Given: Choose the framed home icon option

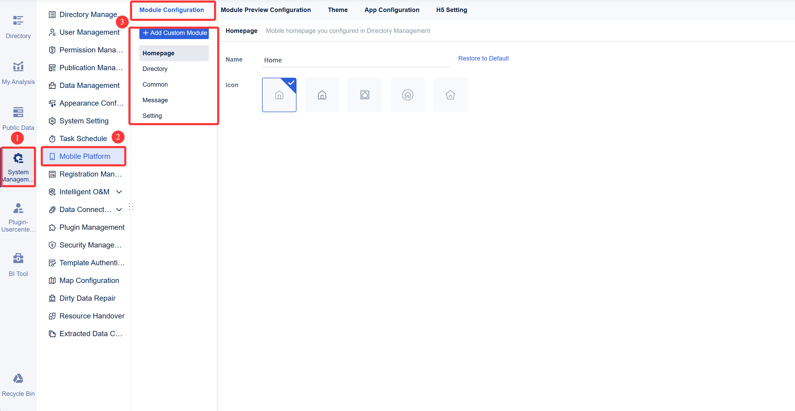Looking at the screenshot, I should [x=365, y=95].
